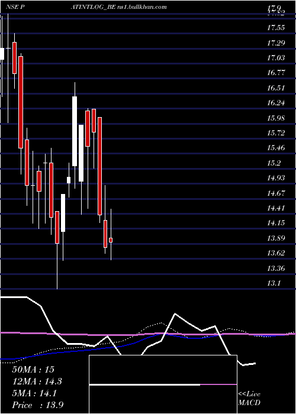Click the 17.55 price axis label
This screenshot has width=296, height=414.
pos(276,27)
